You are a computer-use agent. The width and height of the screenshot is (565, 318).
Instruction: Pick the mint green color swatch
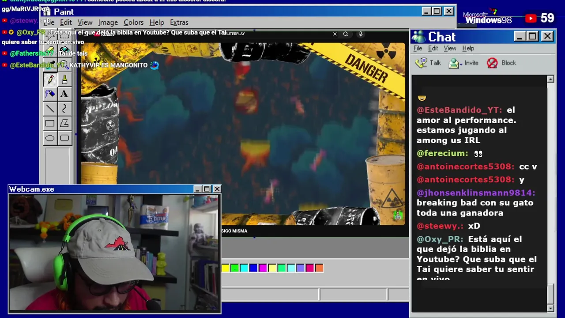(282, 268)
